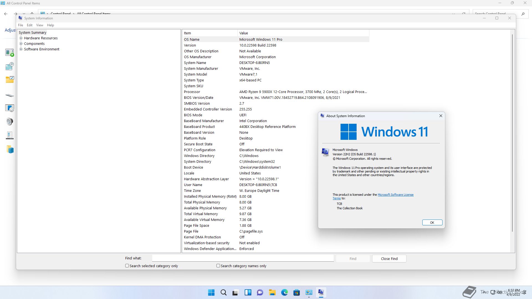Screen dimensions: 532x299
Task: Expand the Hardware Resources tree node
Action: pyautogui.click(x=21, y=38)
